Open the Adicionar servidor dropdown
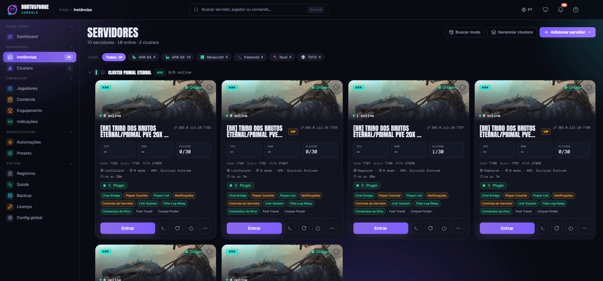 tap(568, 32)
